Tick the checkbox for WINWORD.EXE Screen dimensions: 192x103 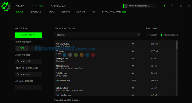click(171, 45)
